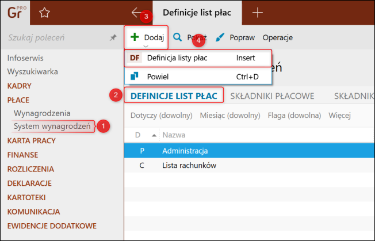Expand the DEKLARACJE section
Screen dimensions: 375x241
point(29,183)
